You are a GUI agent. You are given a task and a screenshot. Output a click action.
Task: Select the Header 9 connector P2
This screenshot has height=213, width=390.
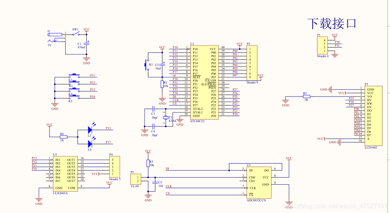(252, 63)
